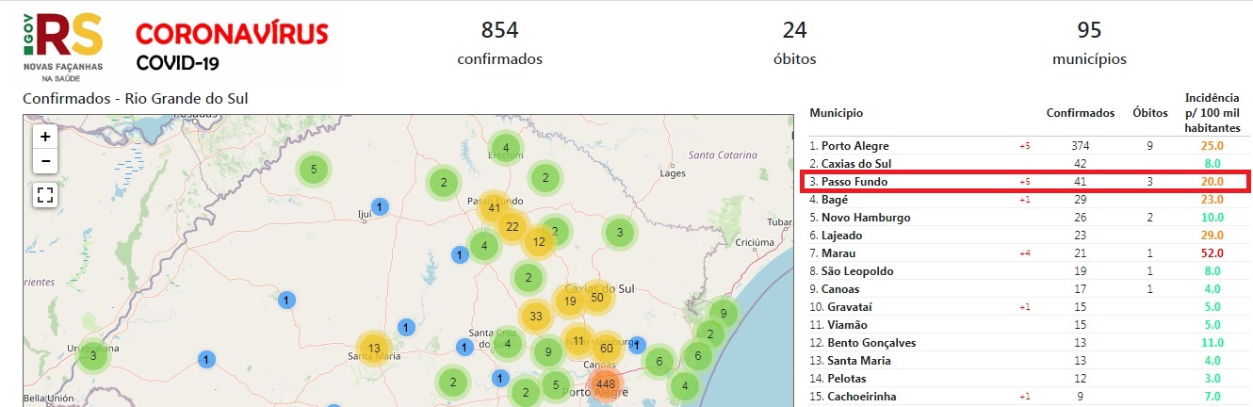Open the 41 cluster at Passo Fundo
Screen dimensions: 1253x407
click(x=494, y=207)
